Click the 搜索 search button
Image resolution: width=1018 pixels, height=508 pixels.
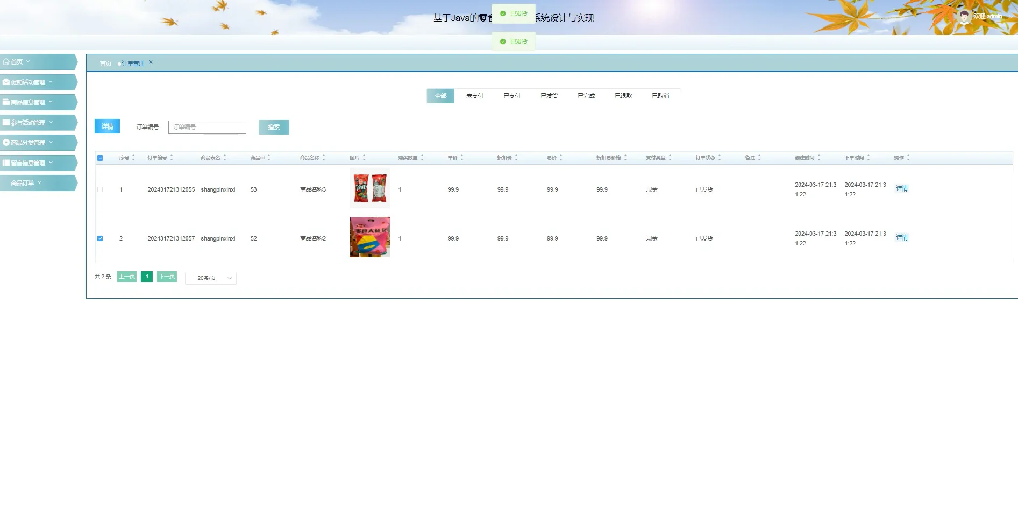(x=274, y=127)
